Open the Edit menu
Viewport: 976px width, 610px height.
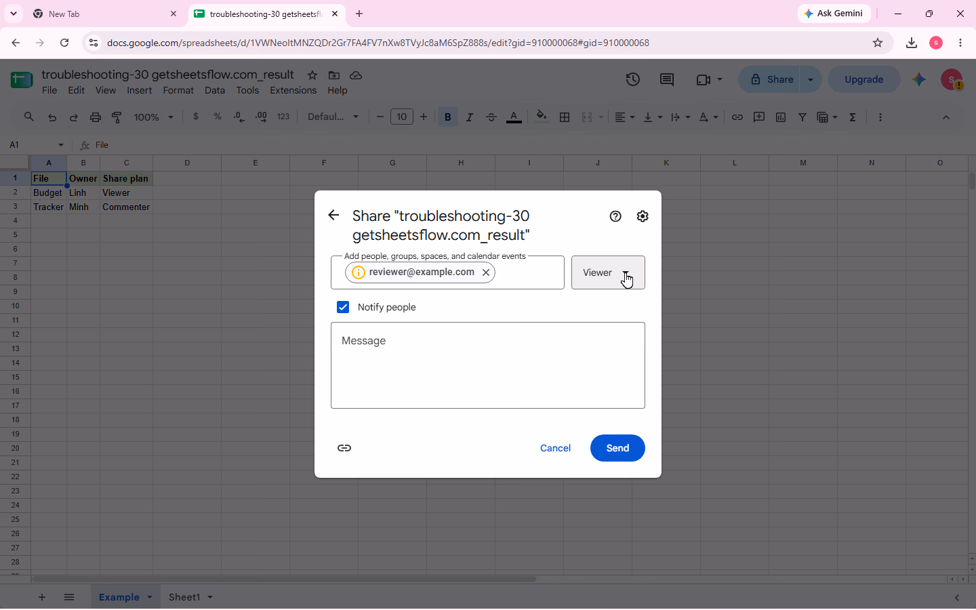[77, 90]
